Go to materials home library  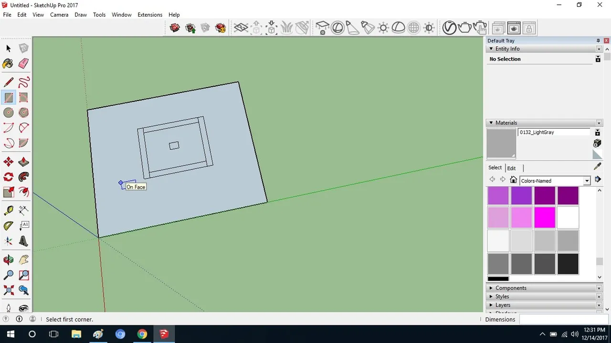(x=514, y=180)
